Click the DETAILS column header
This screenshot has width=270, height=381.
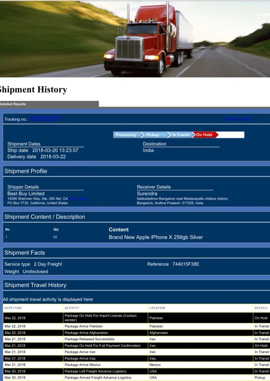pos(261,308)
